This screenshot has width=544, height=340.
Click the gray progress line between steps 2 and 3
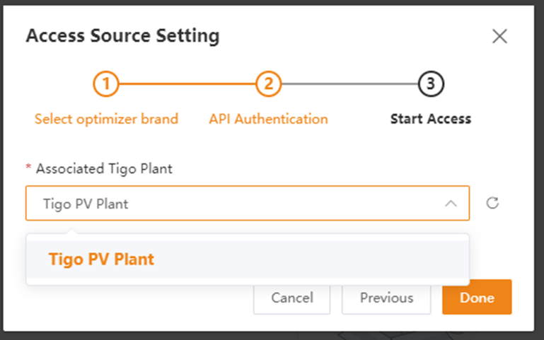tap(349, 85)
